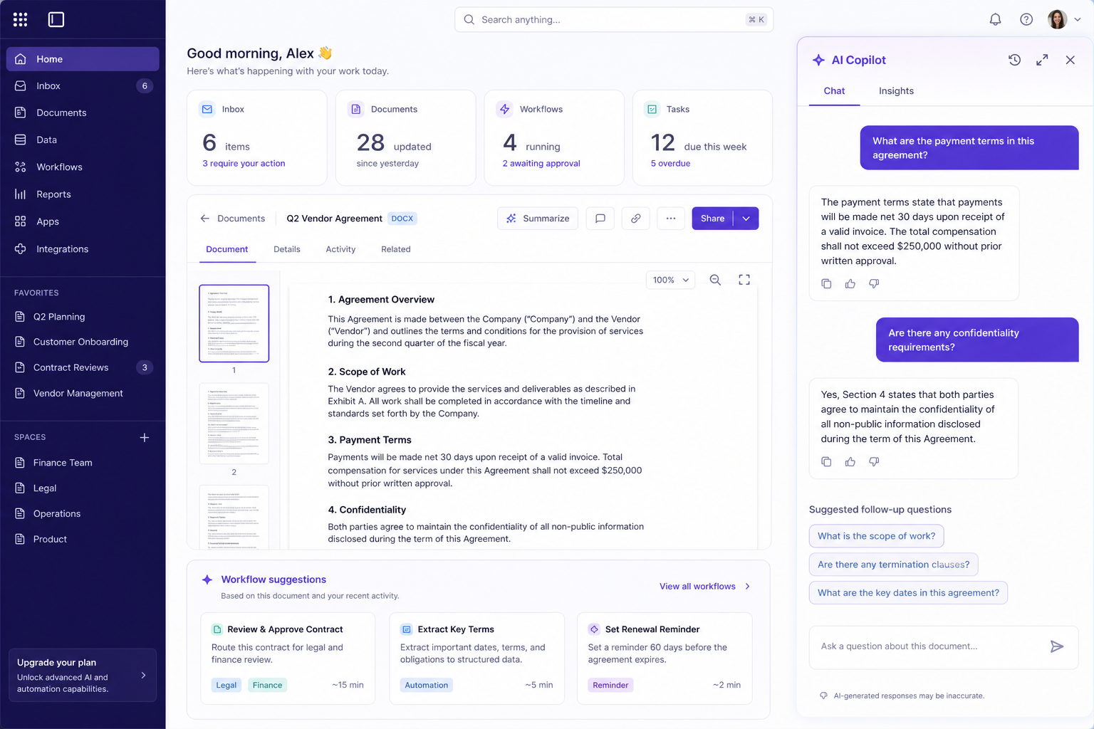Viewport: 1094px width, 729px height.
Task: Open Contract Reviews favorite
Action: click(83, 367)
